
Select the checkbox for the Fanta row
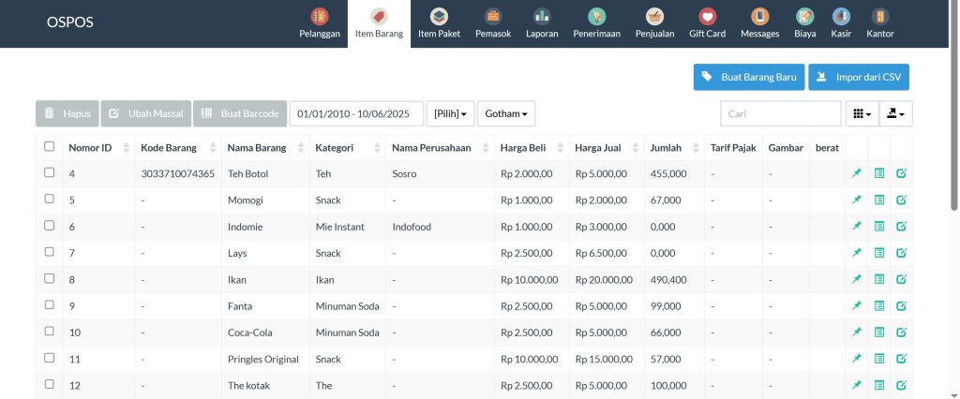50,306
